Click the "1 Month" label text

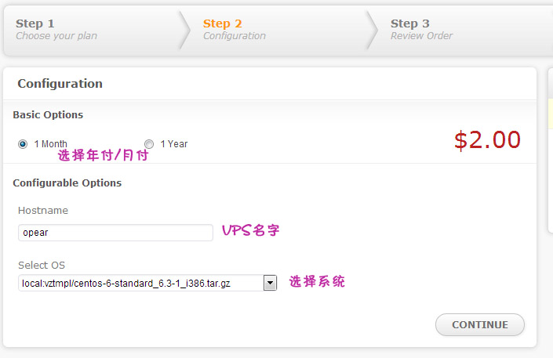[x=50, y=144]
